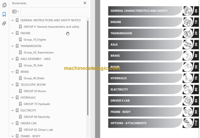200x138 pixels.
Task: Click the FRAME - BODY section banner
Action: 145,112
